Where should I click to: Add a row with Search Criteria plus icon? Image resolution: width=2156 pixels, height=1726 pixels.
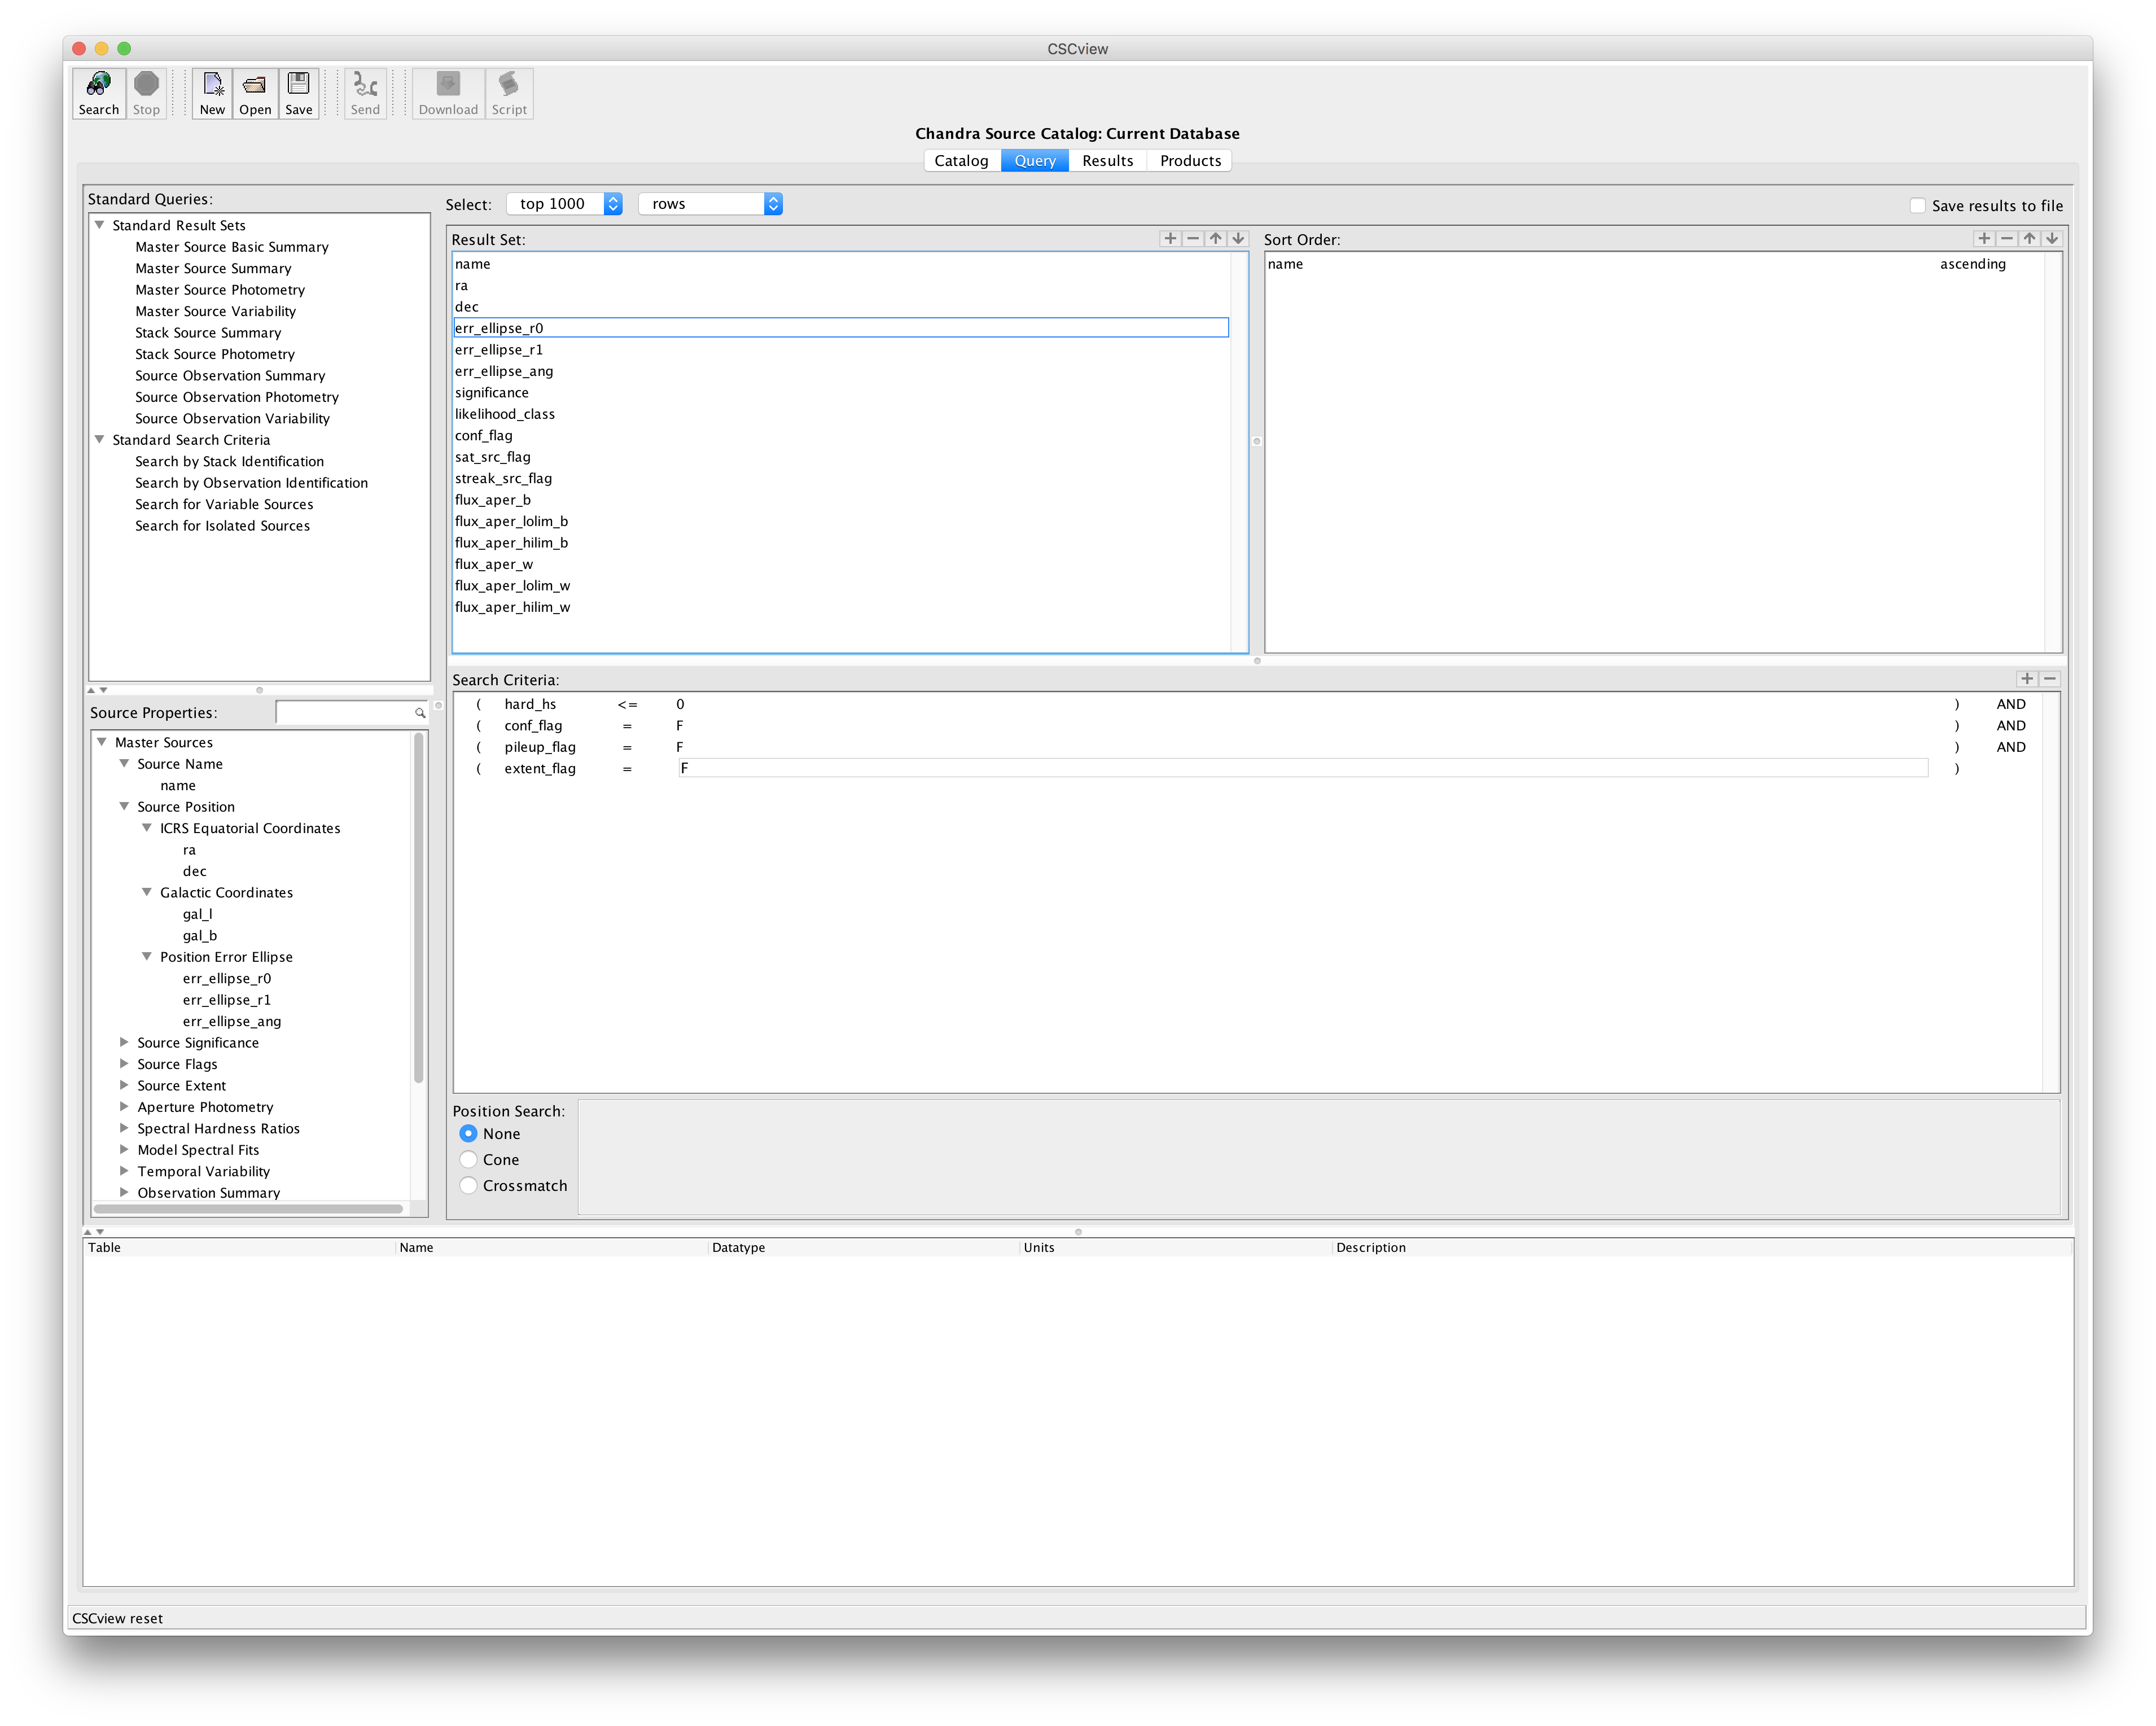2027,678
